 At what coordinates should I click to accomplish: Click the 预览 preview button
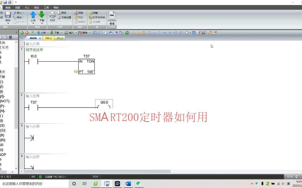pyautogui.click(x=63, y=13)
